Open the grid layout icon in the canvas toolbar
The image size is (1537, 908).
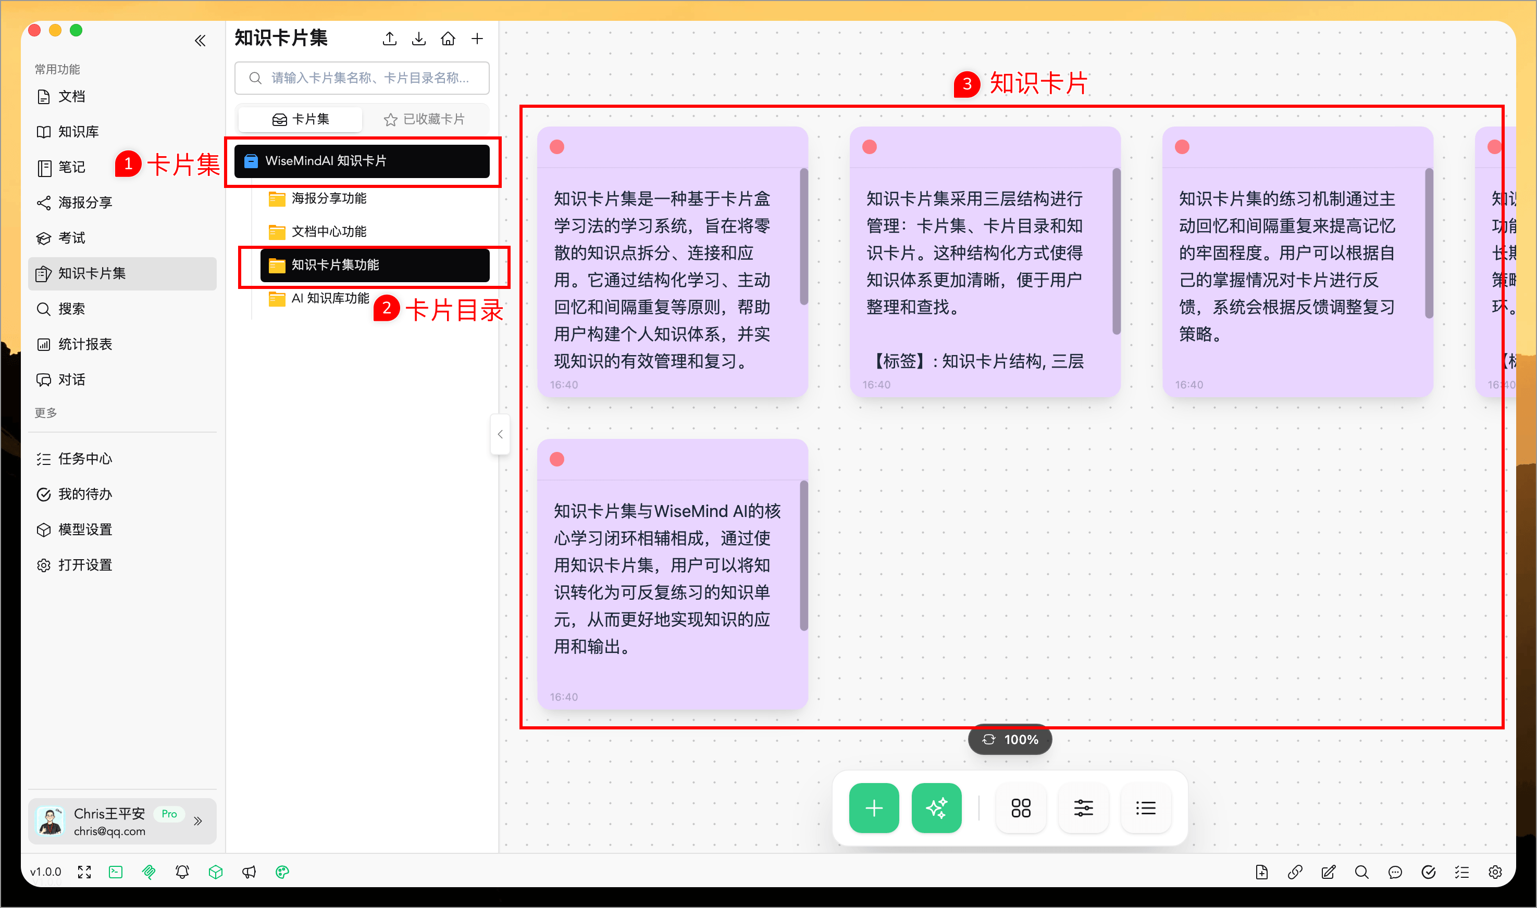click(x=1020, y=808)
